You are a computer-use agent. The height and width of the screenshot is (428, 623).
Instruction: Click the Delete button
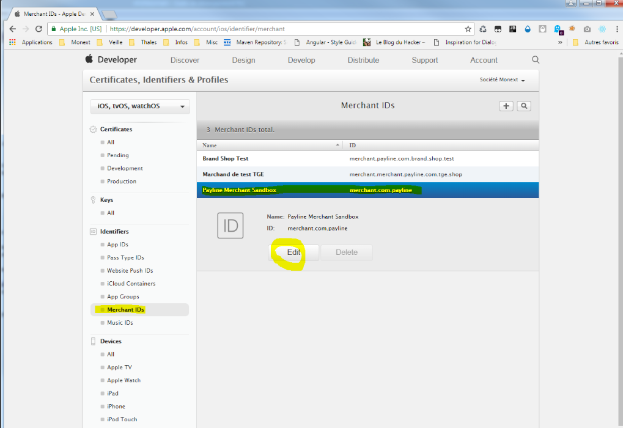[x=347, y=253]
